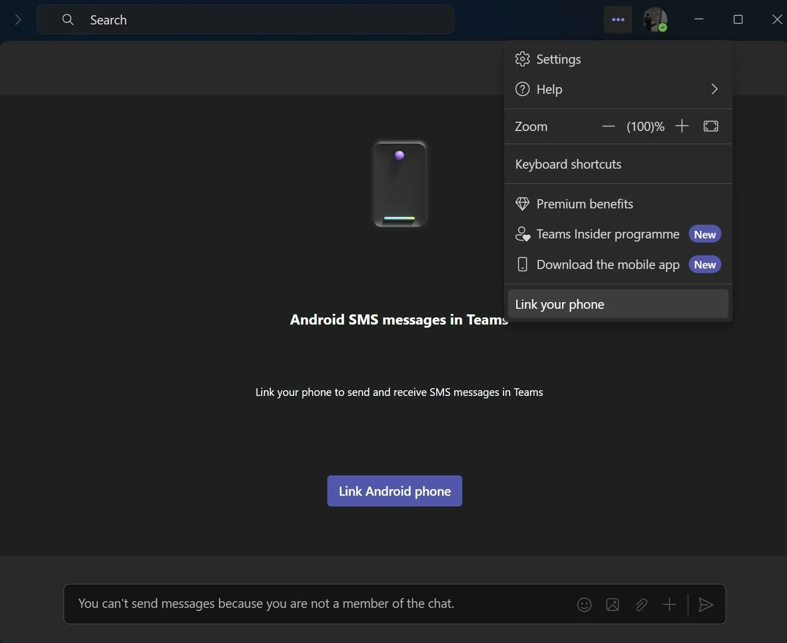
Task: Click into the Search field
Action: [x=245, y=20]
